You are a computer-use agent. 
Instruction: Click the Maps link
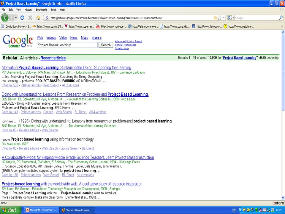[x=85, y=38]
